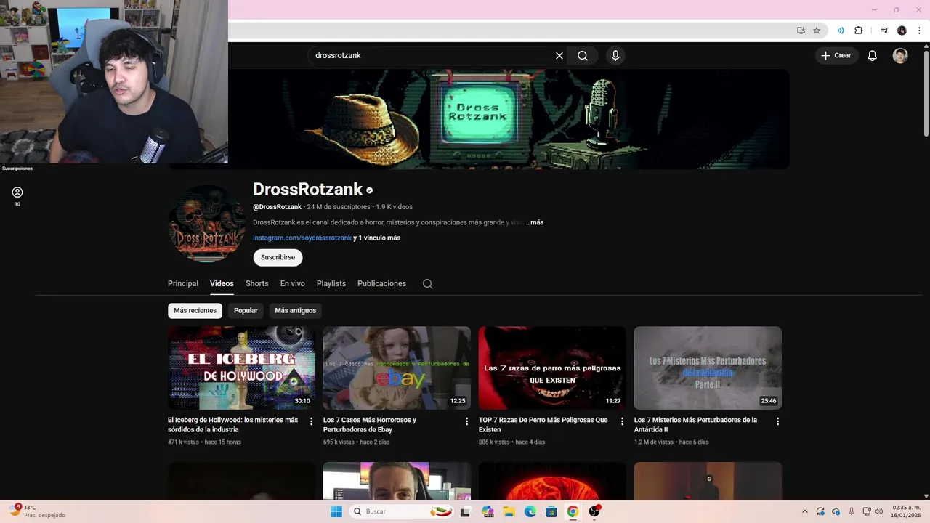Clear the YouTube search field with X
This screenshot has width=930, height=523.
point(559,55)
